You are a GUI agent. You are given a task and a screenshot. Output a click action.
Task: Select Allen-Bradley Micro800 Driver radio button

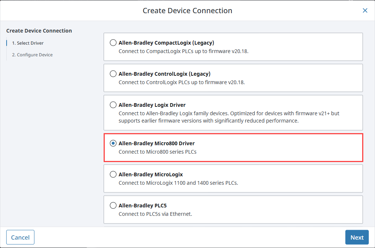click(113, 143)
